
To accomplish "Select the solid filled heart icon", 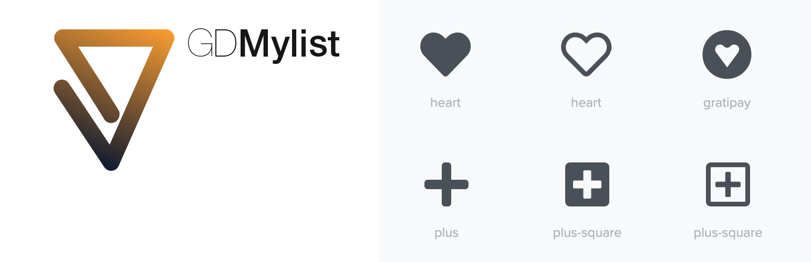I will click(445, 54).
